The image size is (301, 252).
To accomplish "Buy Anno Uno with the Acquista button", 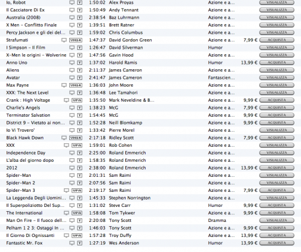I will (277, 63).
